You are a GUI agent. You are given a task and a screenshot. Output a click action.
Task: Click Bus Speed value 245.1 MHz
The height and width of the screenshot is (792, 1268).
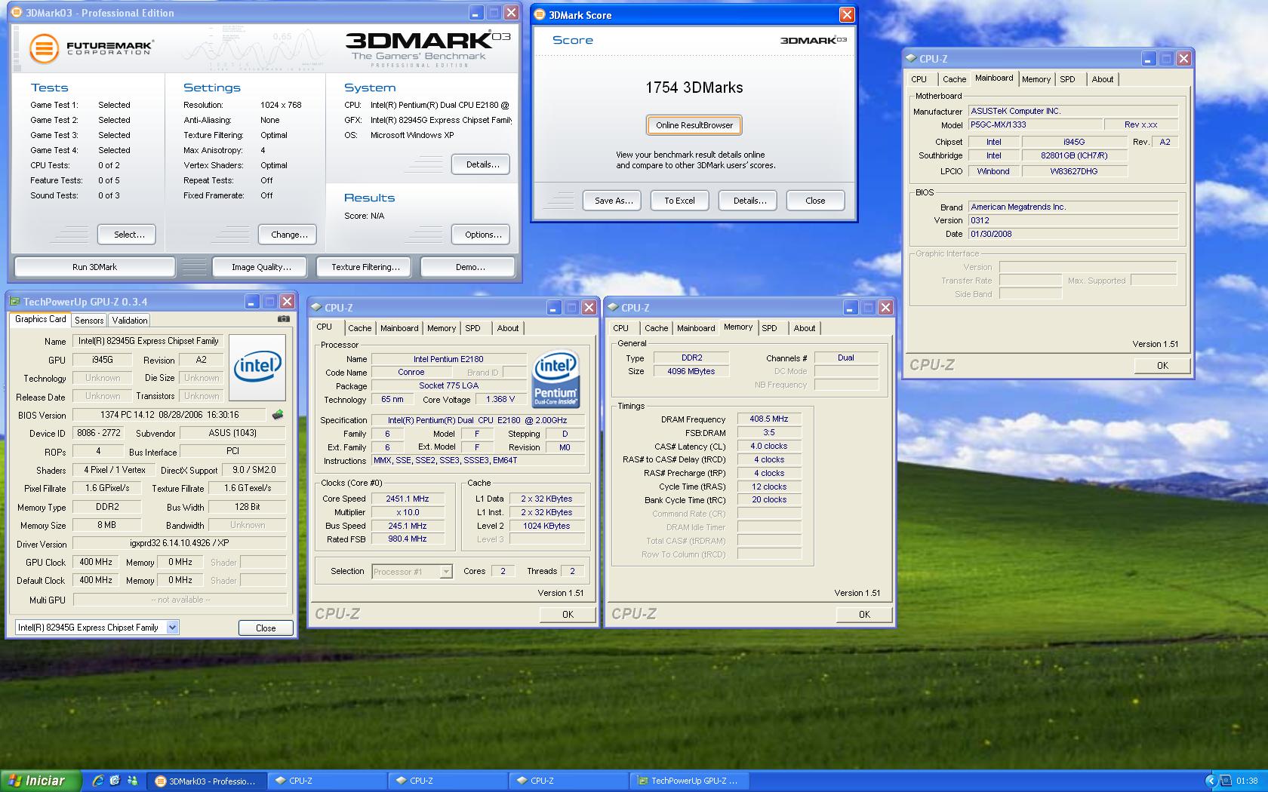[408, 526]
